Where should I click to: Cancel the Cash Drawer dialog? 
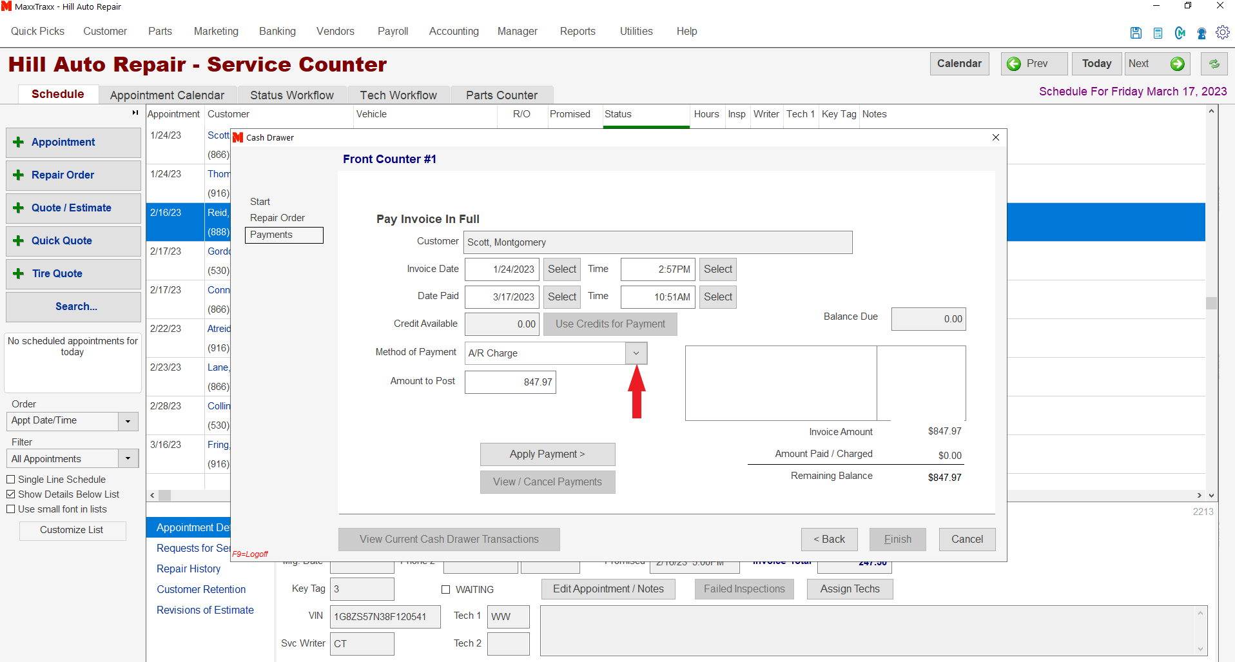pos(967,540)
